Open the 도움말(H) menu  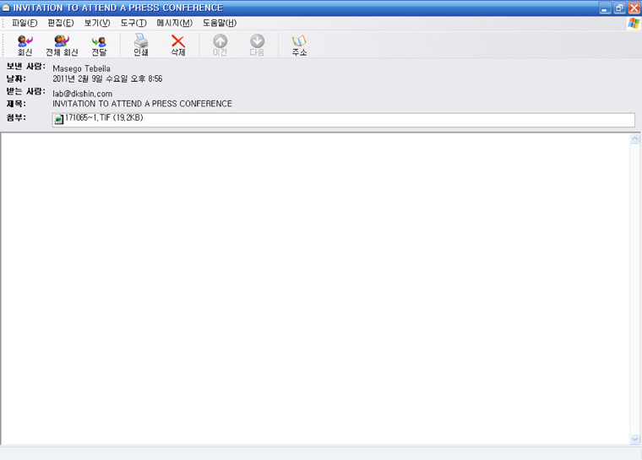[x=220, y=23]
